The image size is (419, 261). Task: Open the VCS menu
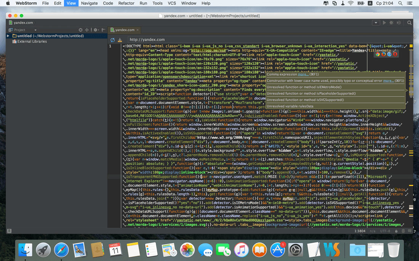pyautogui.click(x=172, y=3)
